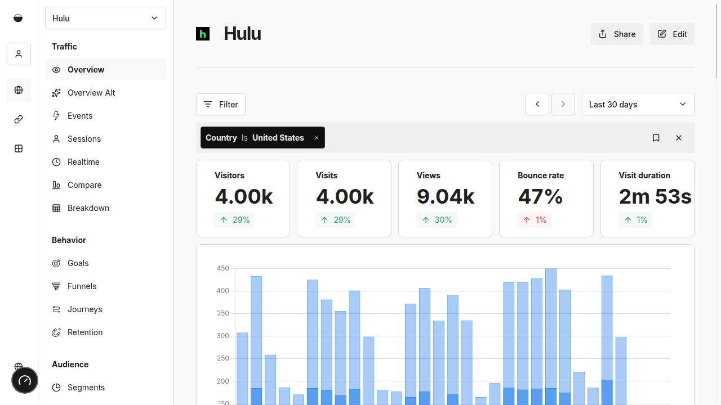
Task: Navigate to Funnels in sidebar
Action: pyautogui.click(x=82, y=286)
